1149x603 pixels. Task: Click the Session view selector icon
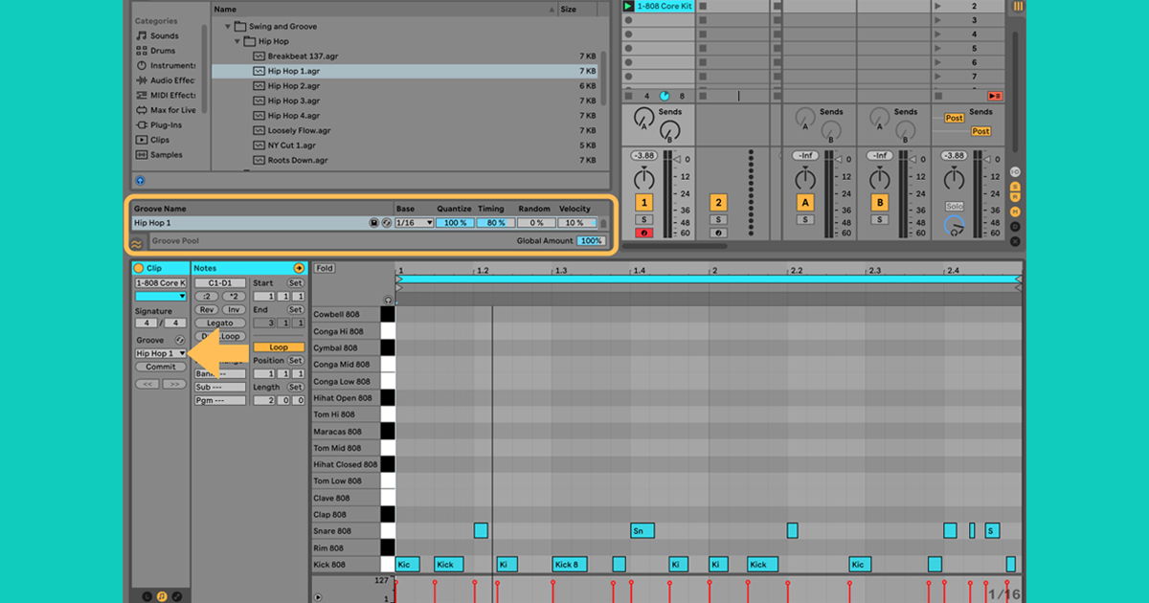click(1018, 6)
